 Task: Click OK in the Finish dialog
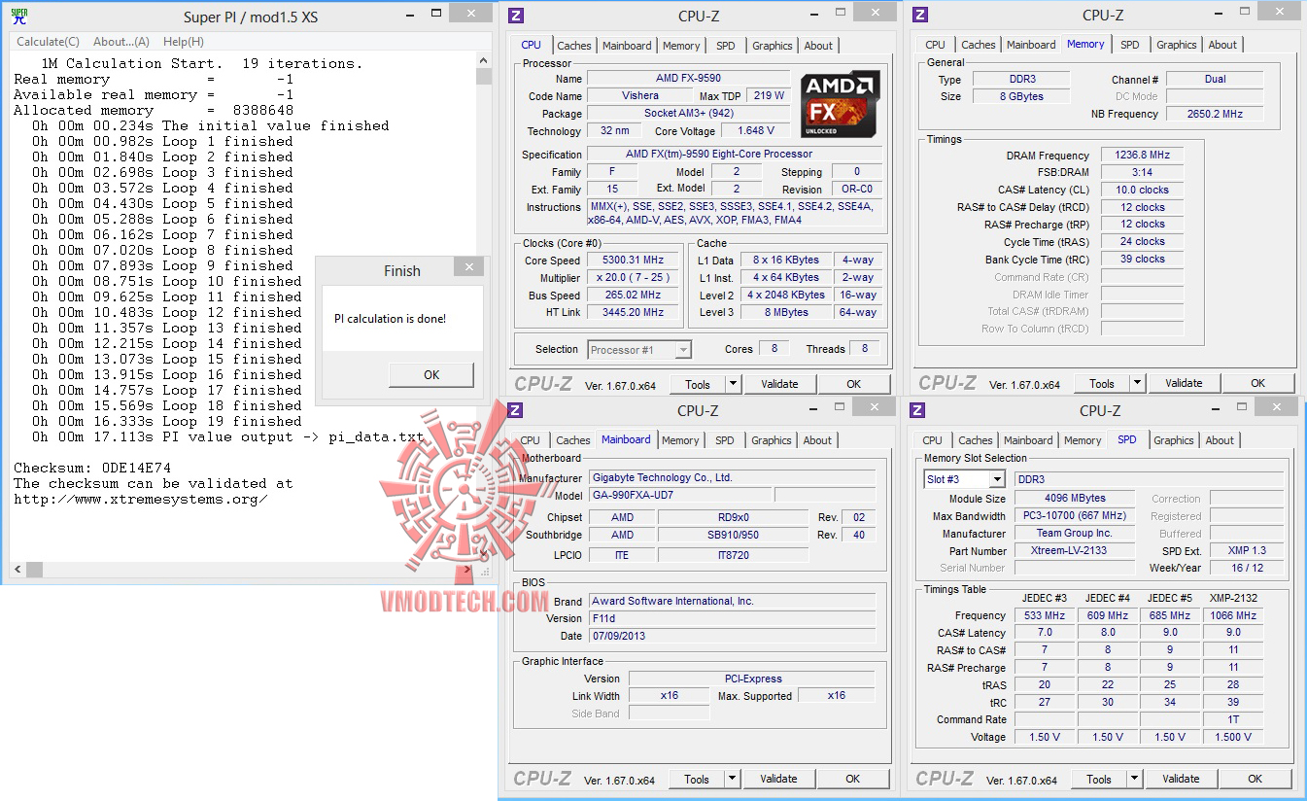tap(431, 374)
